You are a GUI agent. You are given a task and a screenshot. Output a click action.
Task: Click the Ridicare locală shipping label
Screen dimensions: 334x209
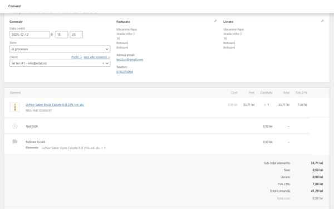click(x=35, y=142)
